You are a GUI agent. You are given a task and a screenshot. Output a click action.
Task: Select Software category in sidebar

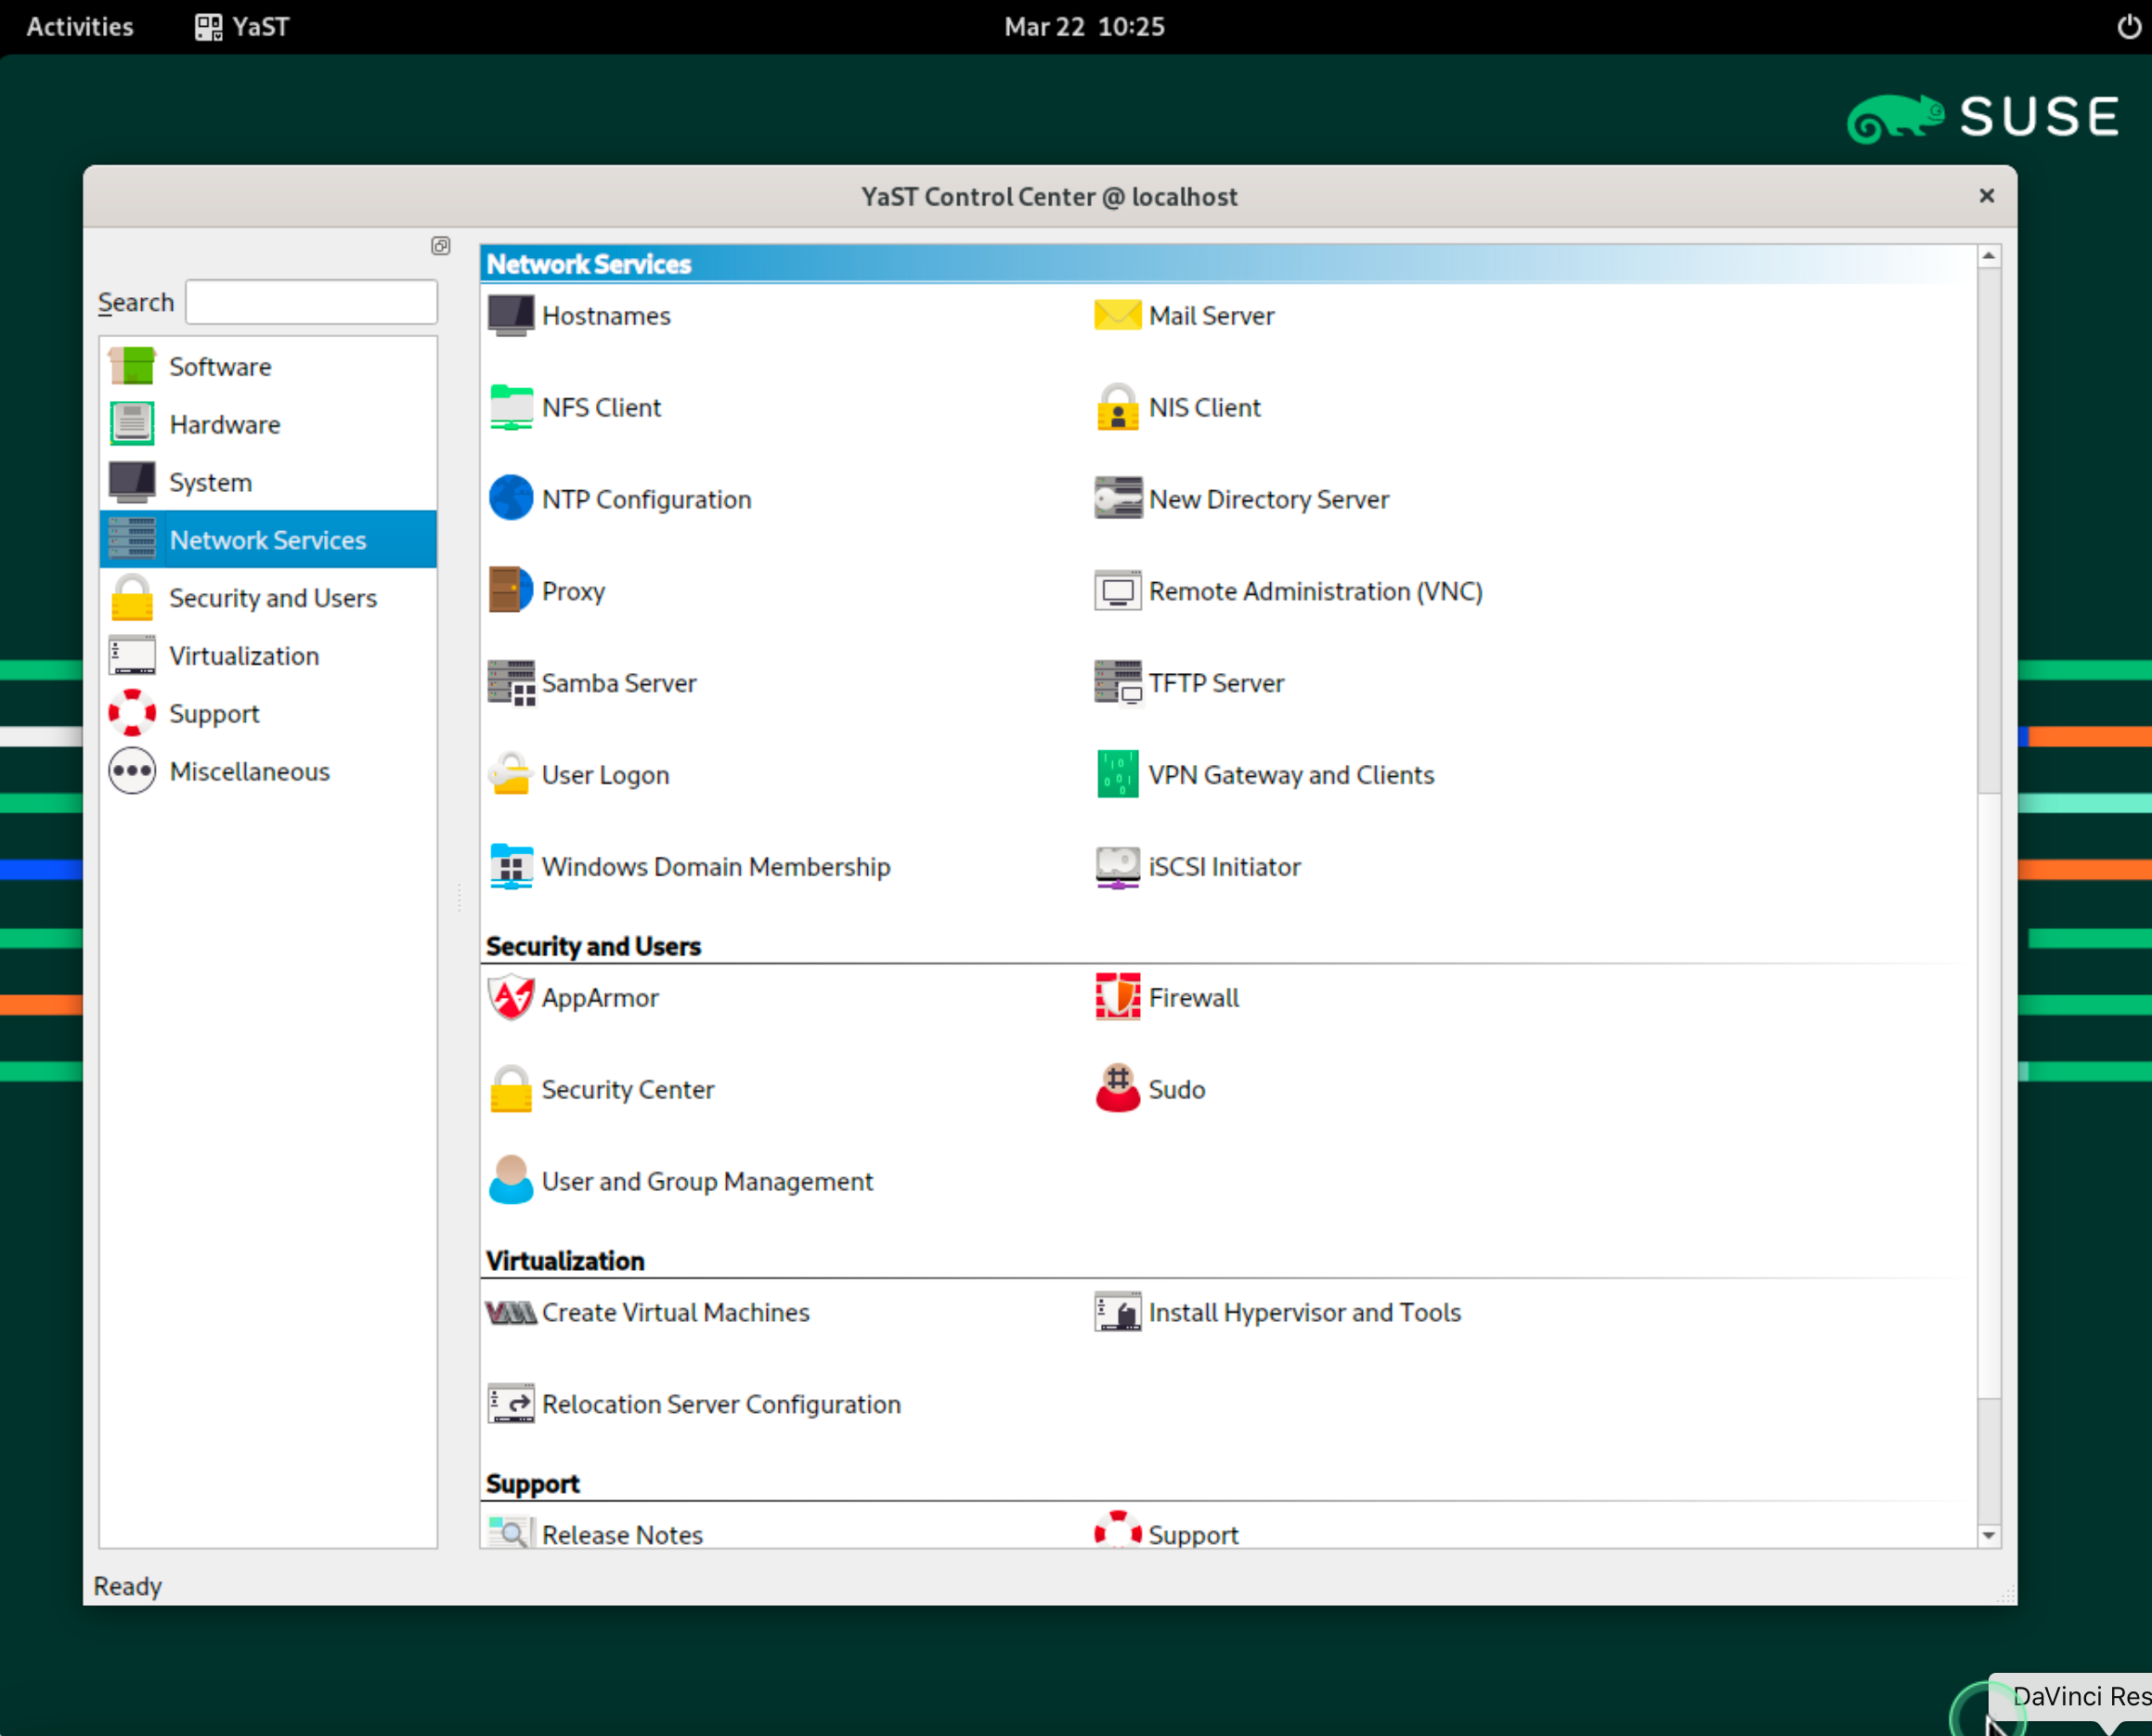point(268,367)
